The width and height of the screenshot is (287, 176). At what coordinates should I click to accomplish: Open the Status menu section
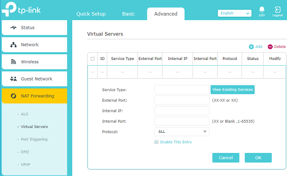[x=34, y=27]
